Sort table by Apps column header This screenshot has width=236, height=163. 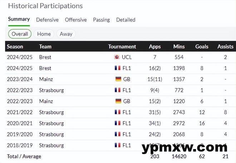(155, 46)
